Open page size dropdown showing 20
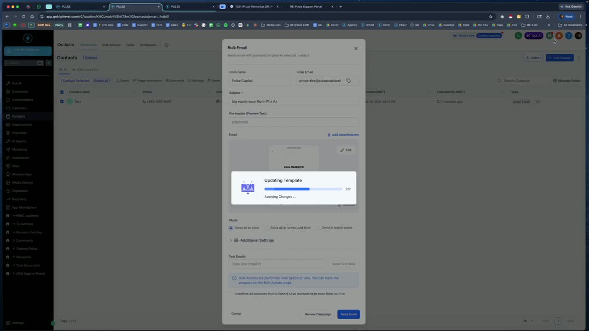 (x=528, y=321)
